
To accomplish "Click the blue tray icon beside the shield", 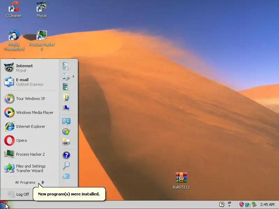I will click(x=248, y=204).
